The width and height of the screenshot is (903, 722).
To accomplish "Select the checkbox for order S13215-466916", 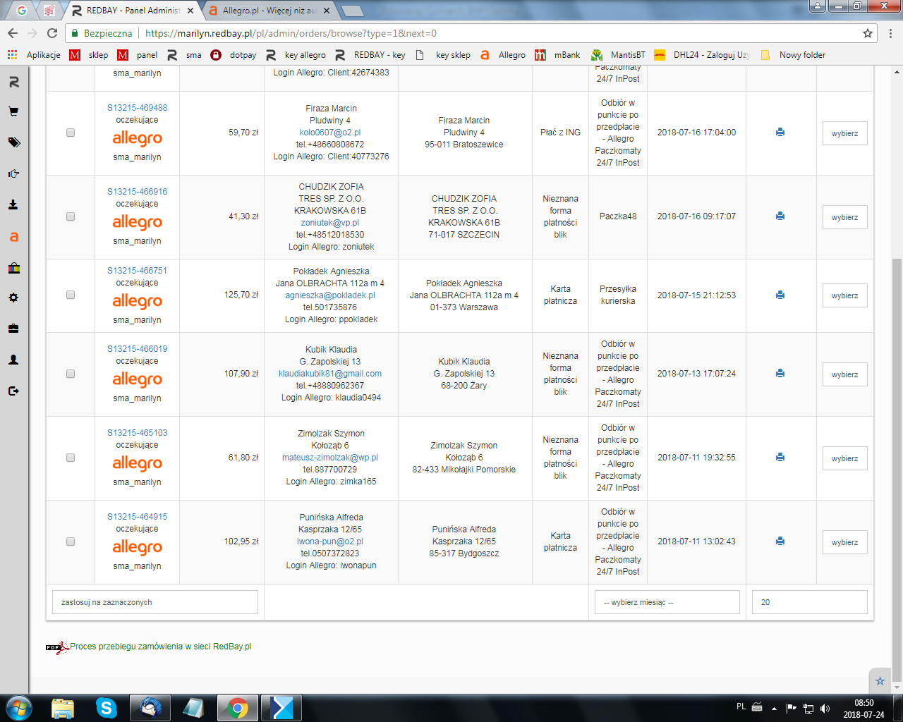I will pos(71,216).
